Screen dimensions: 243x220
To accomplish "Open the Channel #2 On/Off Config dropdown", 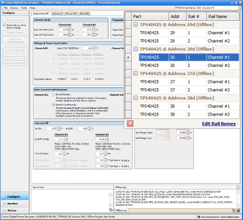I will tap(107, 139).
